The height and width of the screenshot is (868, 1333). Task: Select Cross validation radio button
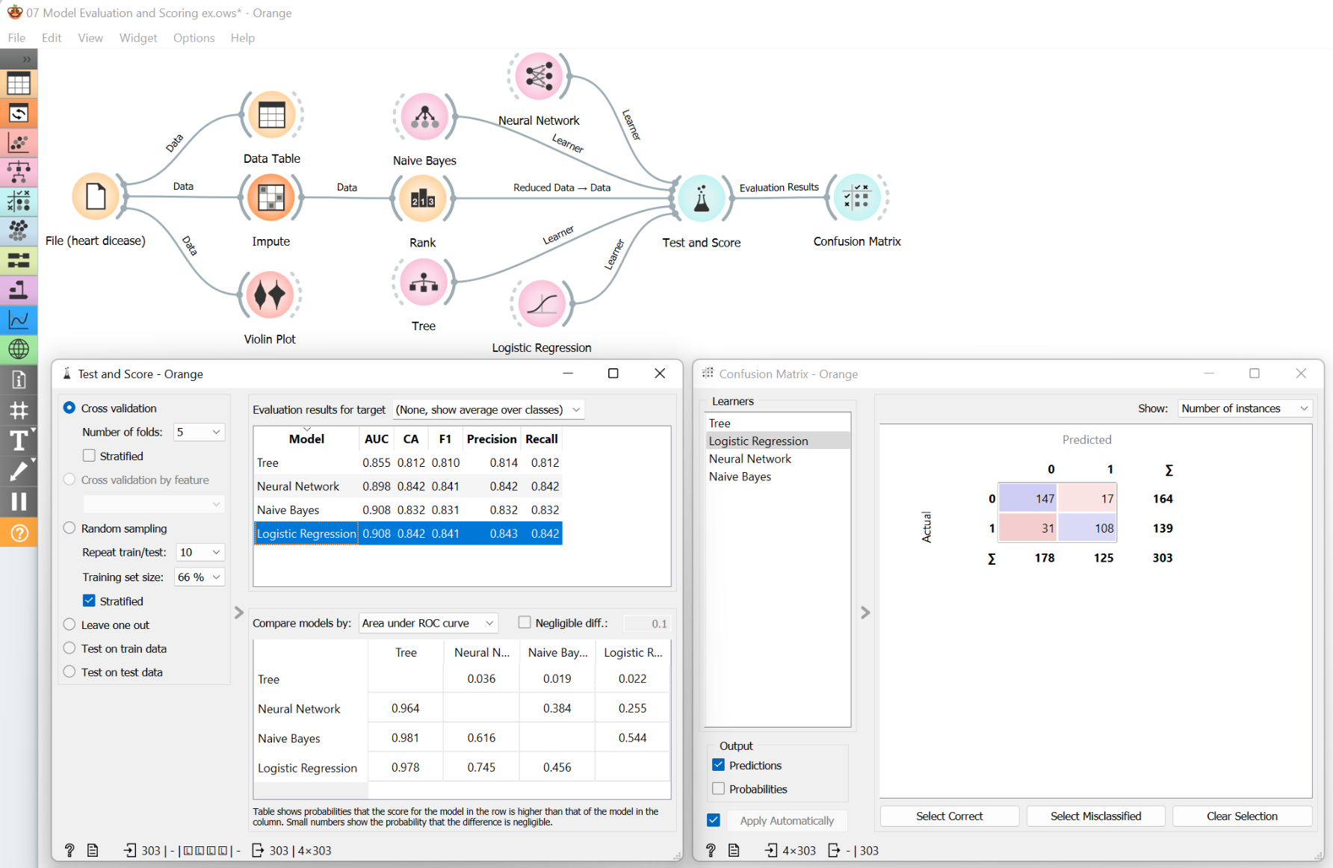(x=69, y=408)
